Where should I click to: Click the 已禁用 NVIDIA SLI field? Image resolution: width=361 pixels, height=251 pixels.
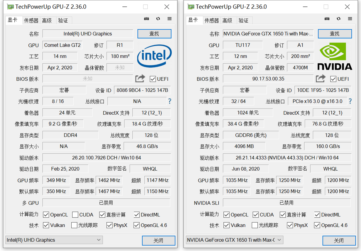287,203
